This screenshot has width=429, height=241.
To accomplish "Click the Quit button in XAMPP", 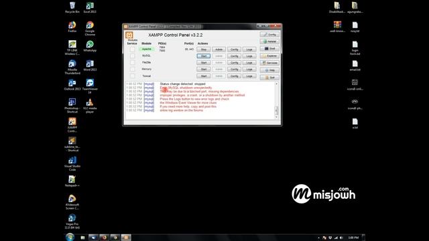I will point(269,78).
